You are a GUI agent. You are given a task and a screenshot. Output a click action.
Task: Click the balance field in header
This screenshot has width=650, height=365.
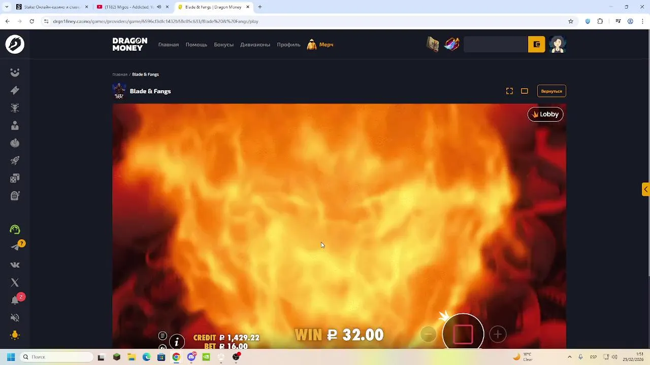pos(496,45)
